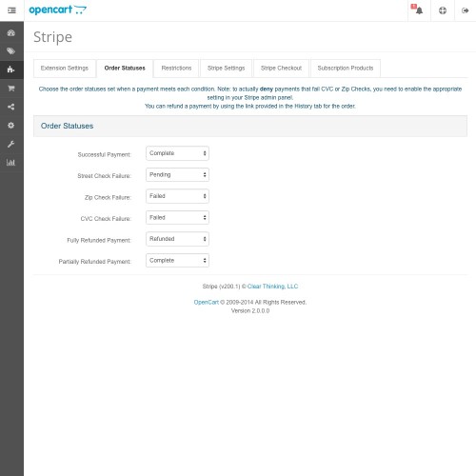Open the Dashboard icon in the sidebar

point(11,33)
